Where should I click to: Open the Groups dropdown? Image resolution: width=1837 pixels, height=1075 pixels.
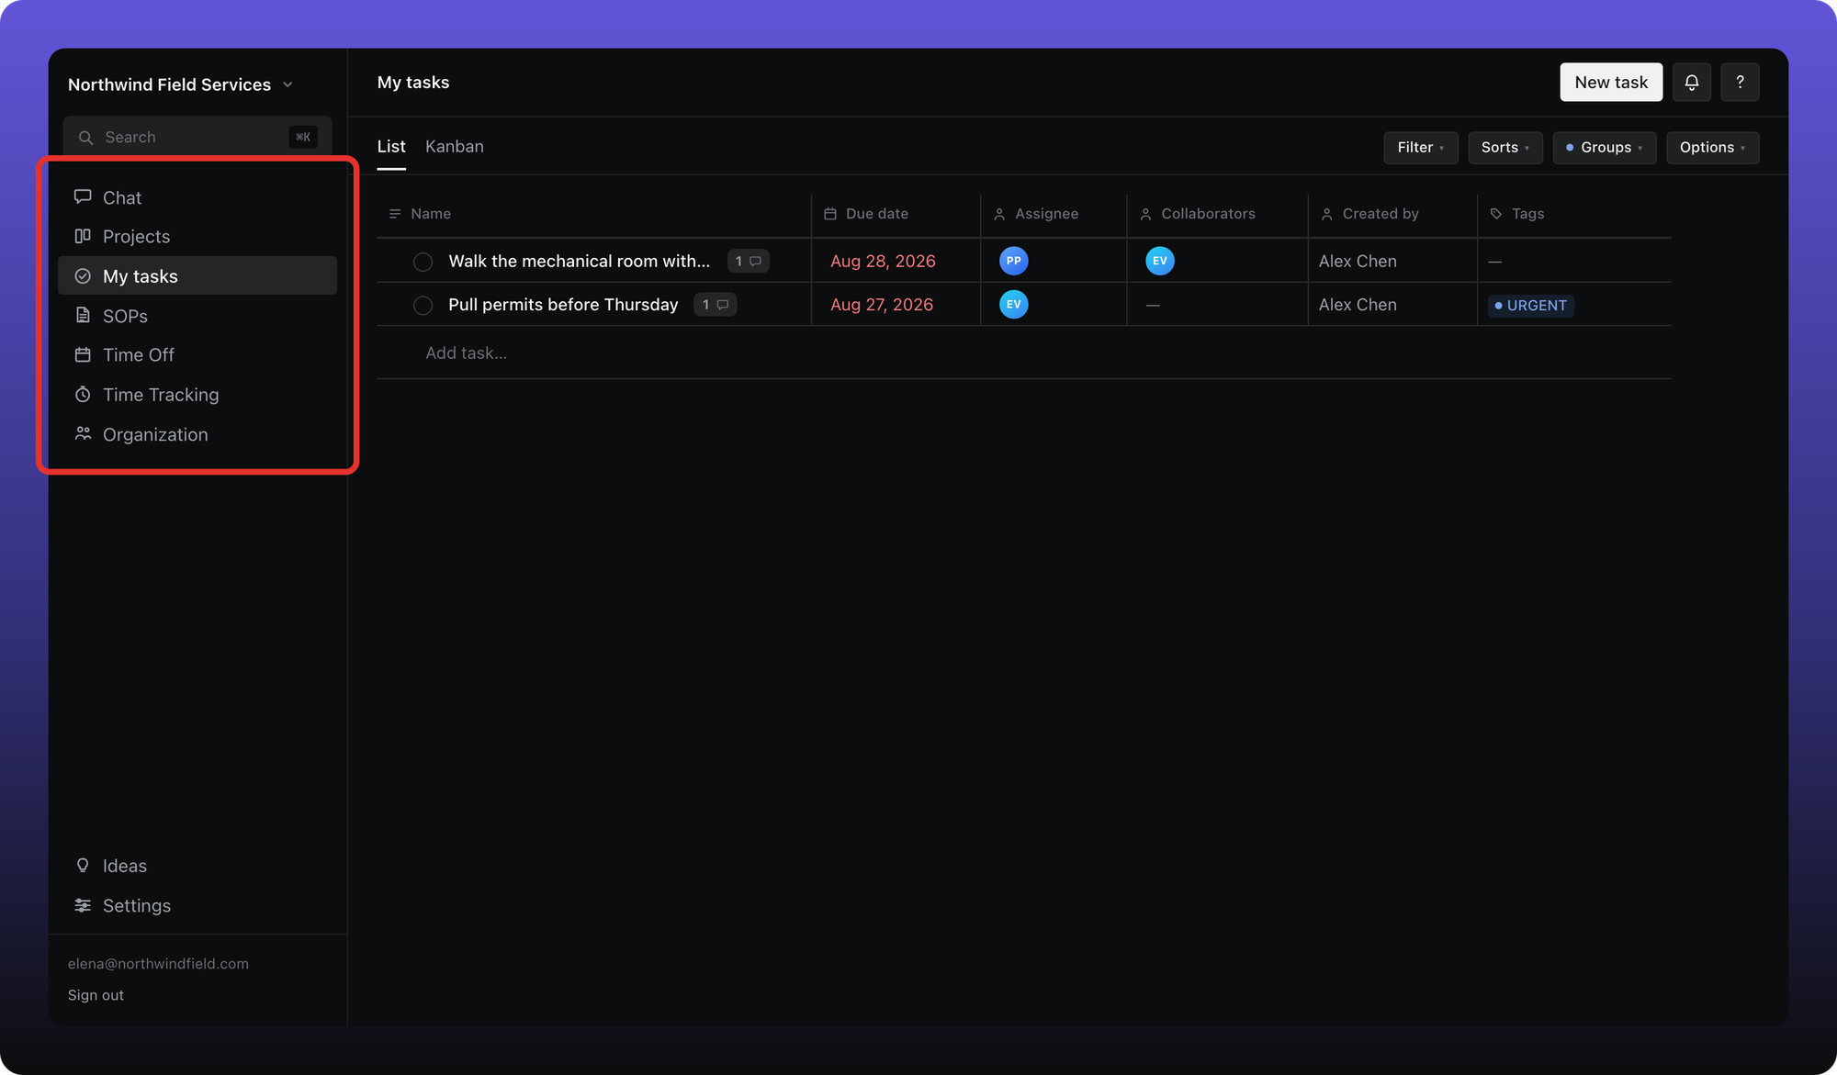point(1604,148)
